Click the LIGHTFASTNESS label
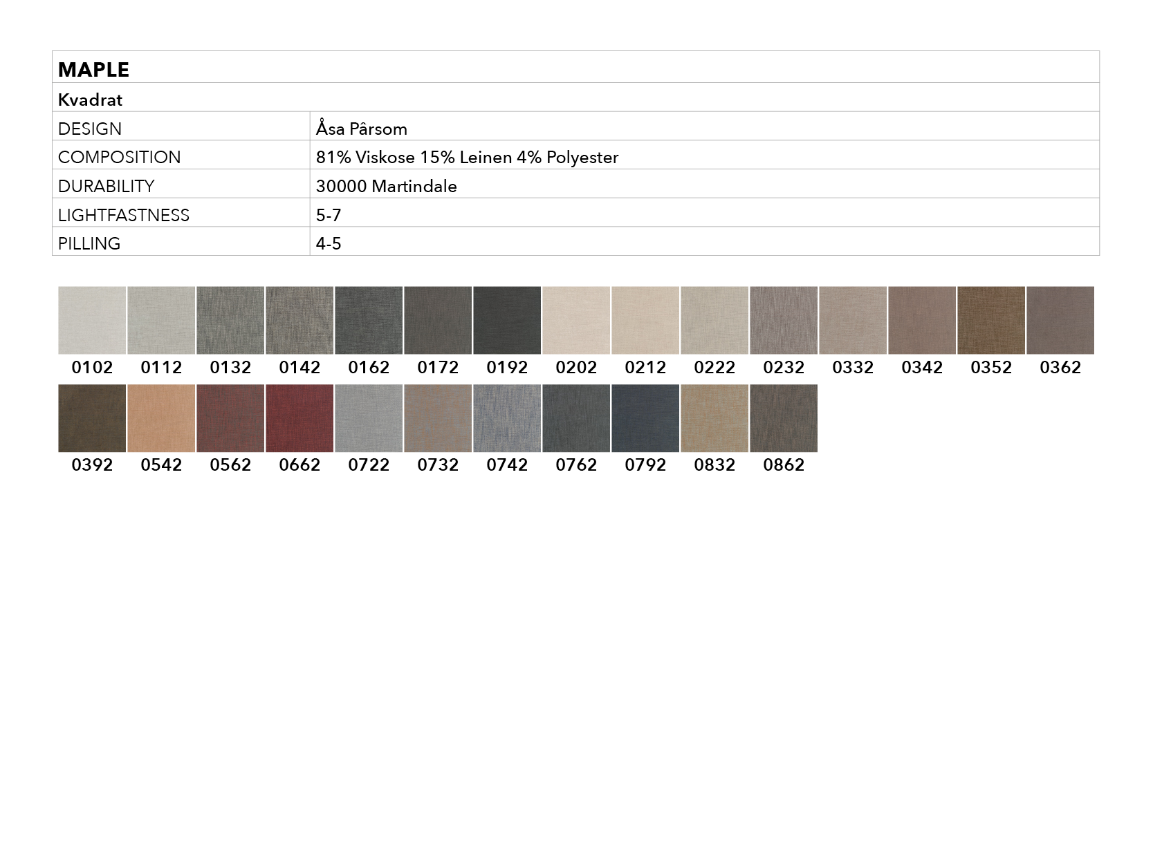Screen dimensions: 1153x864 [x=124, y=216]
